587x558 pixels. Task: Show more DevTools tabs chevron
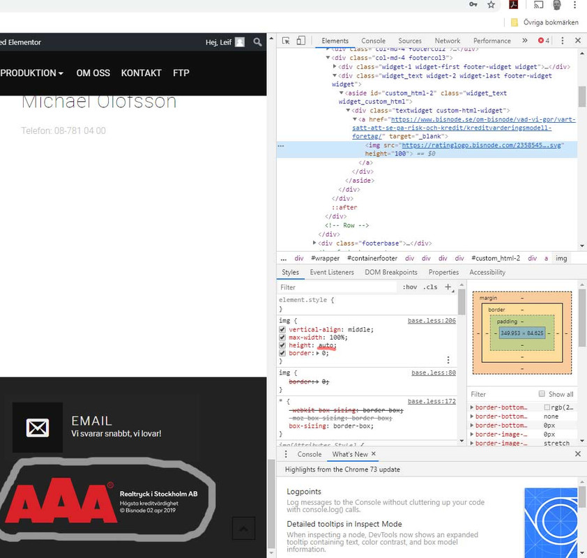(525, 40)
